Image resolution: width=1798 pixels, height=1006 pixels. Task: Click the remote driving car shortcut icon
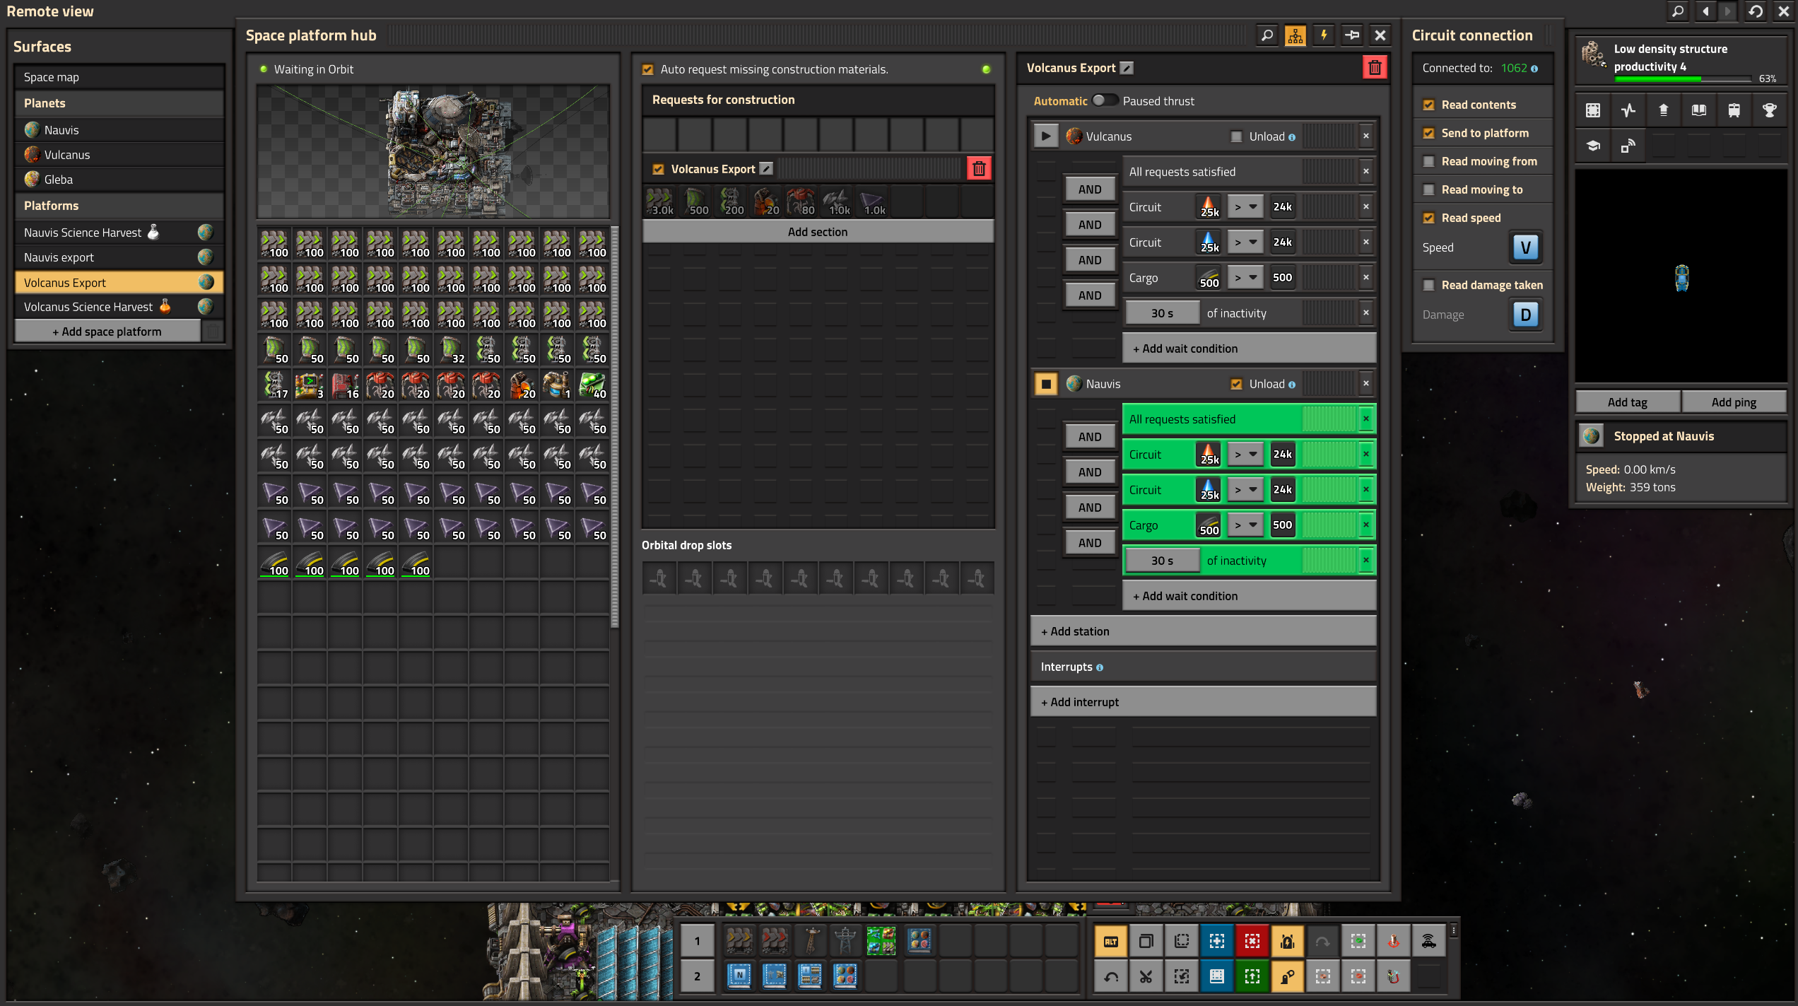[1429, 941]
